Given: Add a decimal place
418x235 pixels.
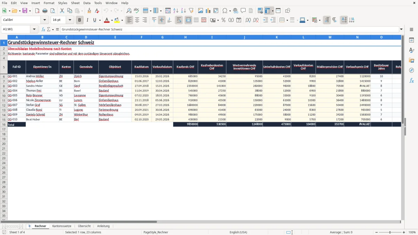Looking at the screenshot, I should click(248, 20).
